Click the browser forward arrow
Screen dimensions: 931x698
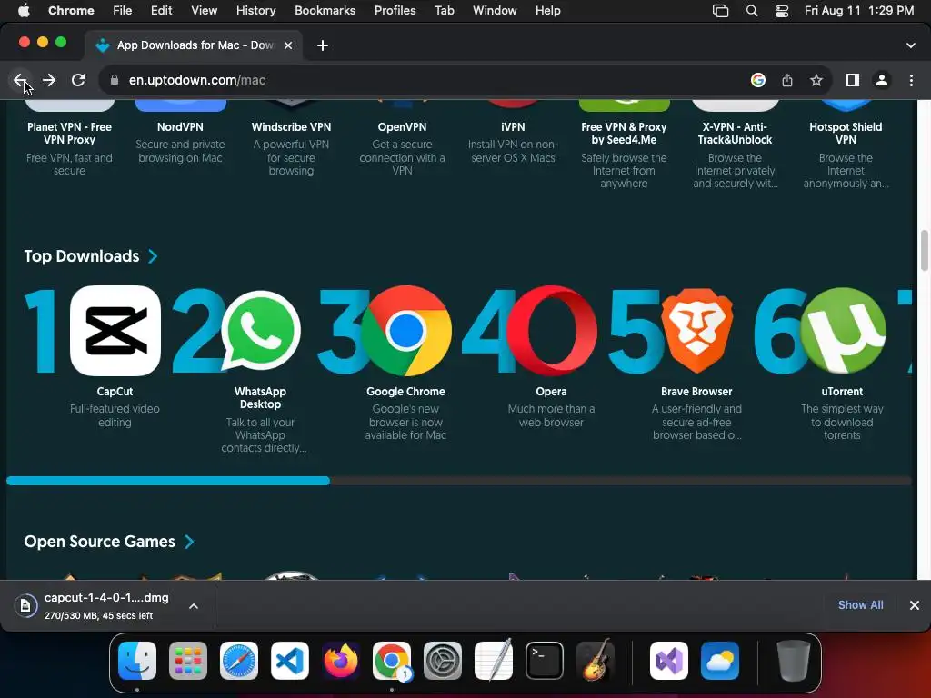(49, 80)
